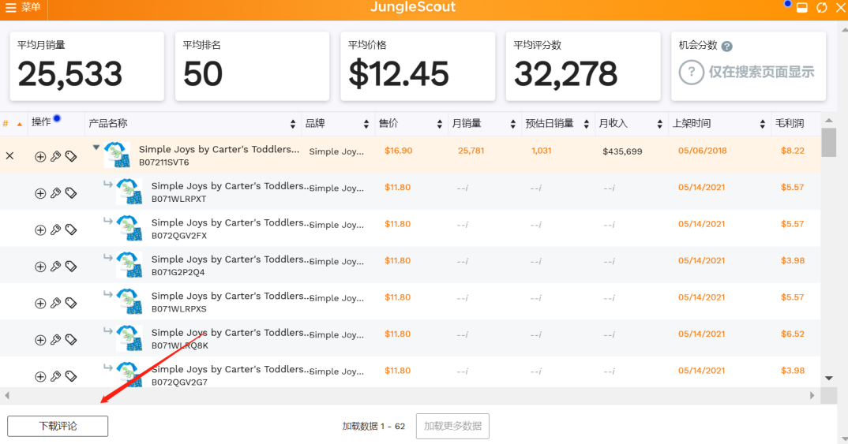
Task: Click the plus icon for B071WLRPXT
Action: 40,193
